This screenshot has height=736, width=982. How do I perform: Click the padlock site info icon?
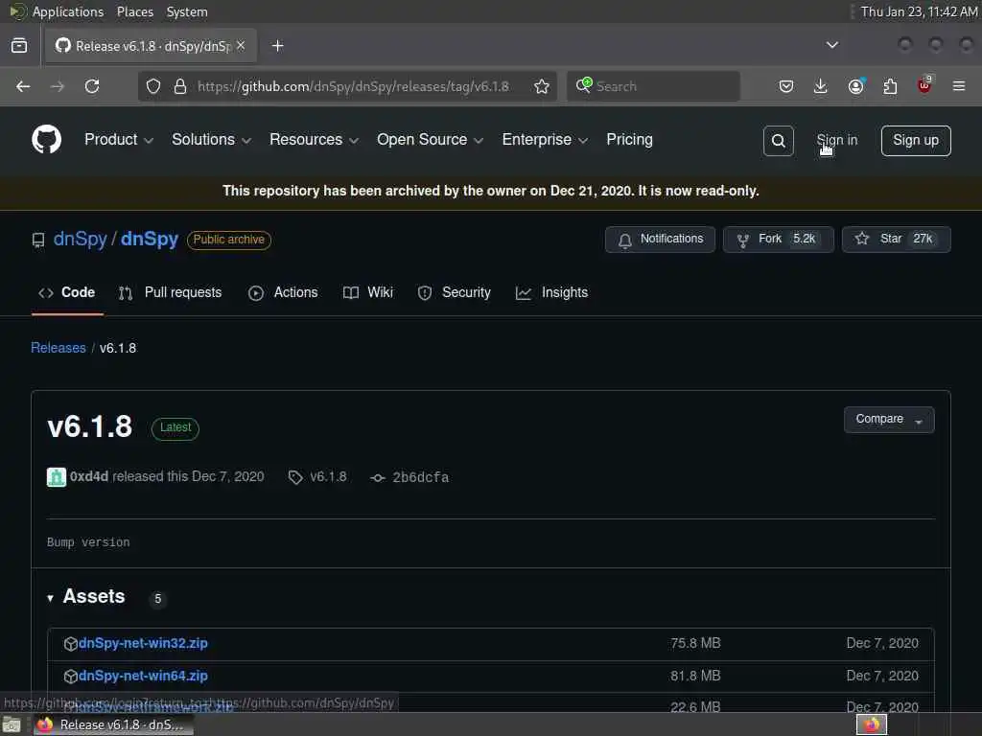pos(180,86)
